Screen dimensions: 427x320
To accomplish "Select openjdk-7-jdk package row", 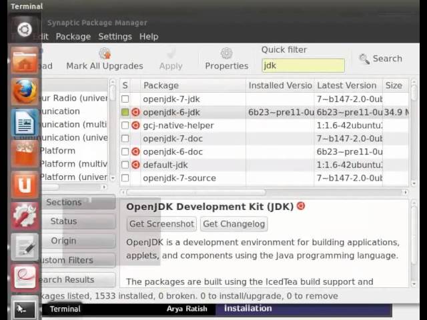I will tap(264, 99).
